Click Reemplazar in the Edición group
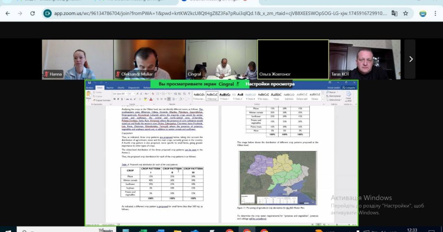 334,96
